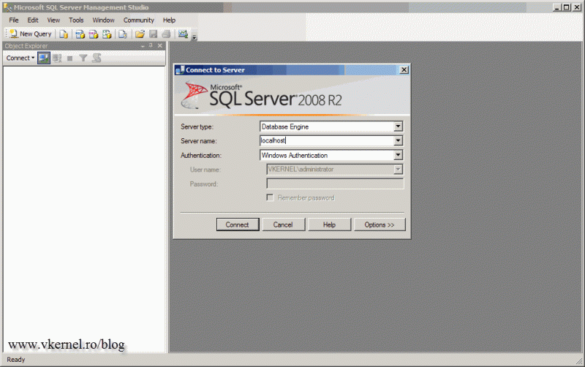Click the Connect to Server title icon
This screenshot has width=585, height=367.
(x=180, y=69)
